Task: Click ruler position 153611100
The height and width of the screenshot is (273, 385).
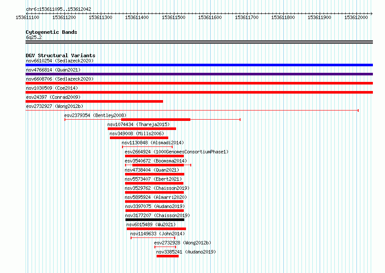Action: click(28, 17)
